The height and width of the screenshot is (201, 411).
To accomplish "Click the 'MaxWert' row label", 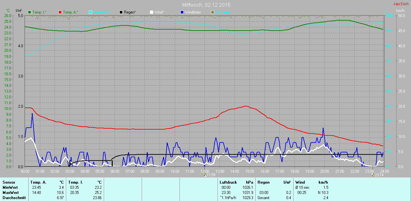I will (10, 193).
